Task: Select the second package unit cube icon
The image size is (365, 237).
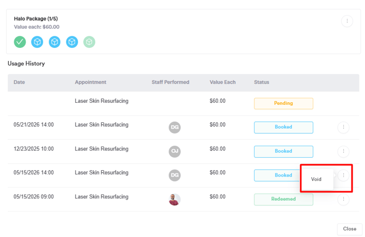Action: click(37, 42)
